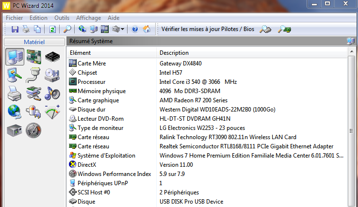
Task: Click the blue Help question mark icon
Action: [x=135, y=29]
